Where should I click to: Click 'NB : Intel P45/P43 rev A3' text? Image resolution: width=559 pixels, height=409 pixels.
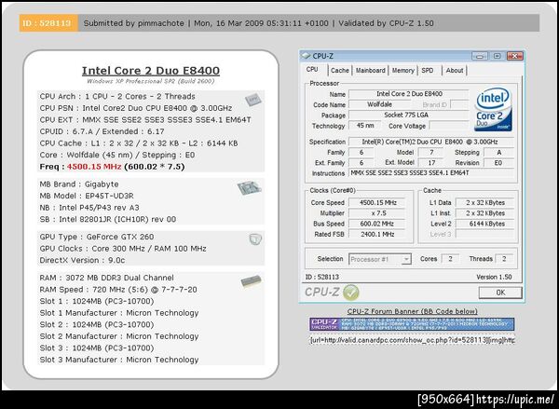pos(89,208)
